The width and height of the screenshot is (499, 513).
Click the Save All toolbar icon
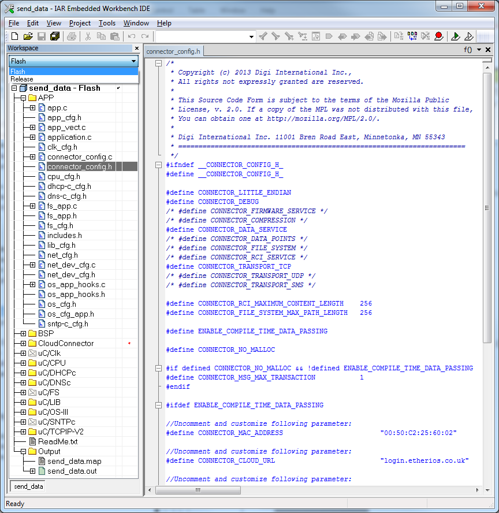[x=54, y=36]
